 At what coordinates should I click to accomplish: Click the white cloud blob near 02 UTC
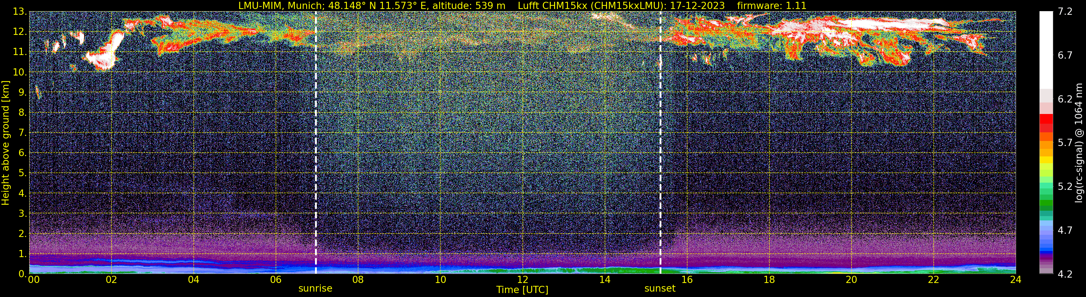(x=105, y=54)
